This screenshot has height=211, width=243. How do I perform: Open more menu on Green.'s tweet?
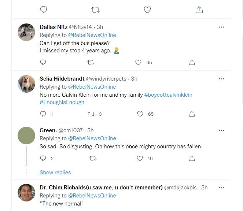(x=221, y=130)
